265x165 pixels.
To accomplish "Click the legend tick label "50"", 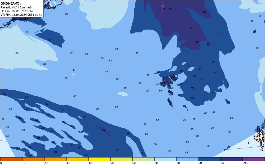I will click(x=112, y=163).
